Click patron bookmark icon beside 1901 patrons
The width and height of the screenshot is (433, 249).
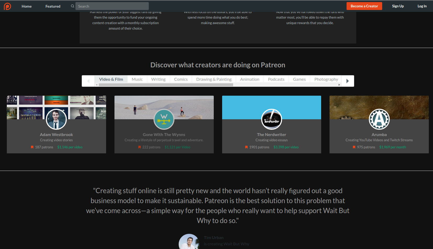point(246,147)
